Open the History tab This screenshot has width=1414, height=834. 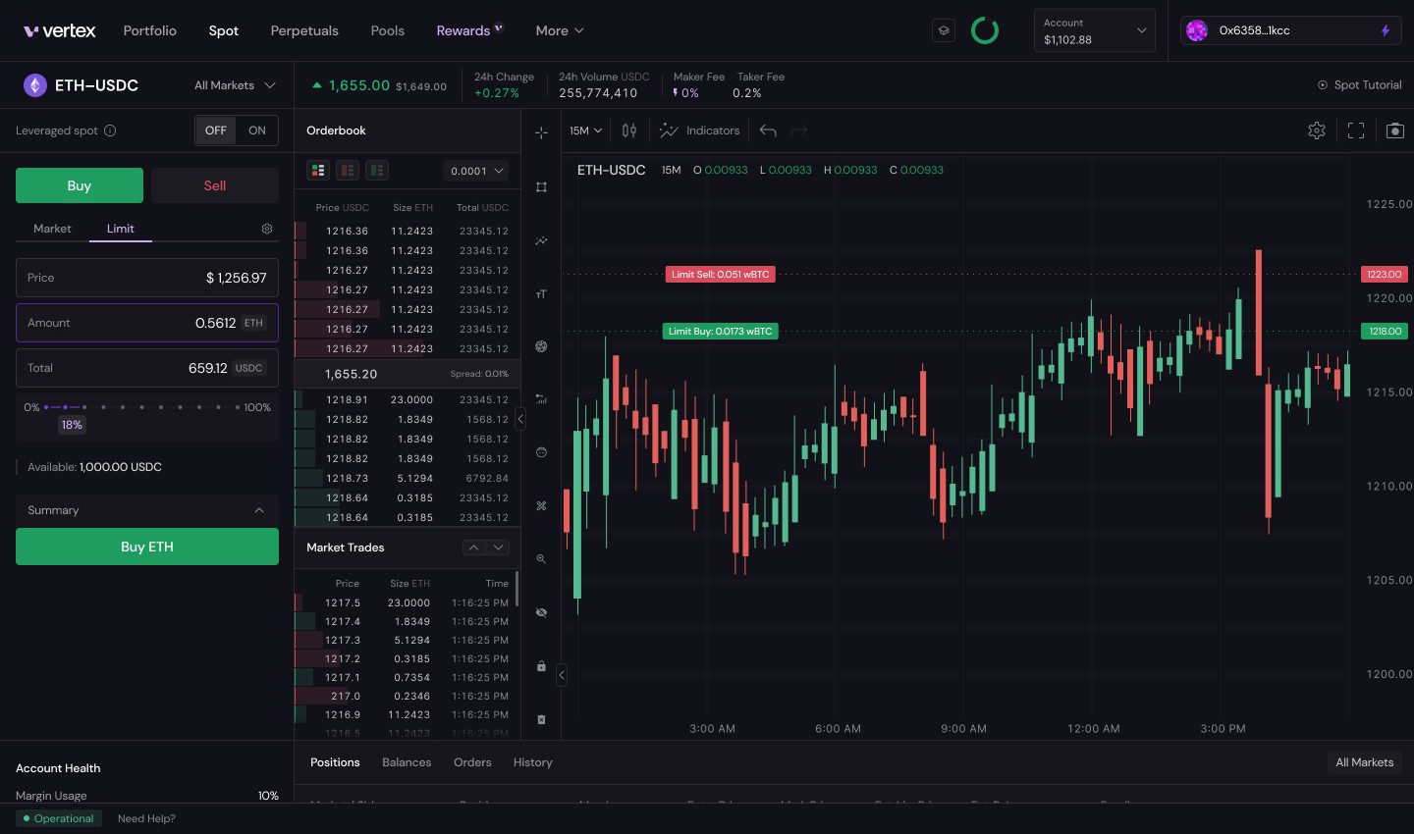click(x=533, y=762)
